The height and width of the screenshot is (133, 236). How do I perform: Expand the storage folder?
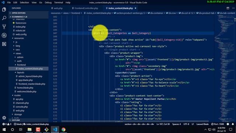pyautogui.click(x=18, y=114)
